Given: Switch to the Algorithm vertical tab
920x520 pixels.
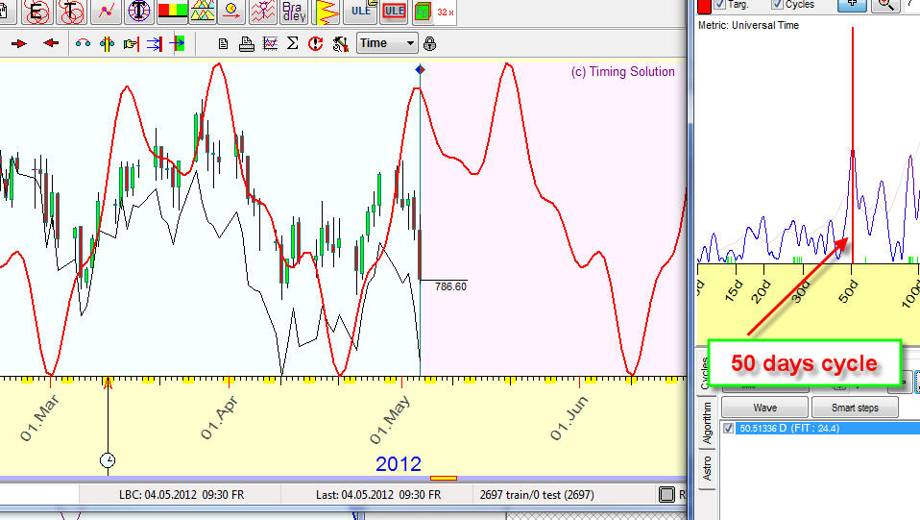Looking at the screenshot, I should pos(707,423).
